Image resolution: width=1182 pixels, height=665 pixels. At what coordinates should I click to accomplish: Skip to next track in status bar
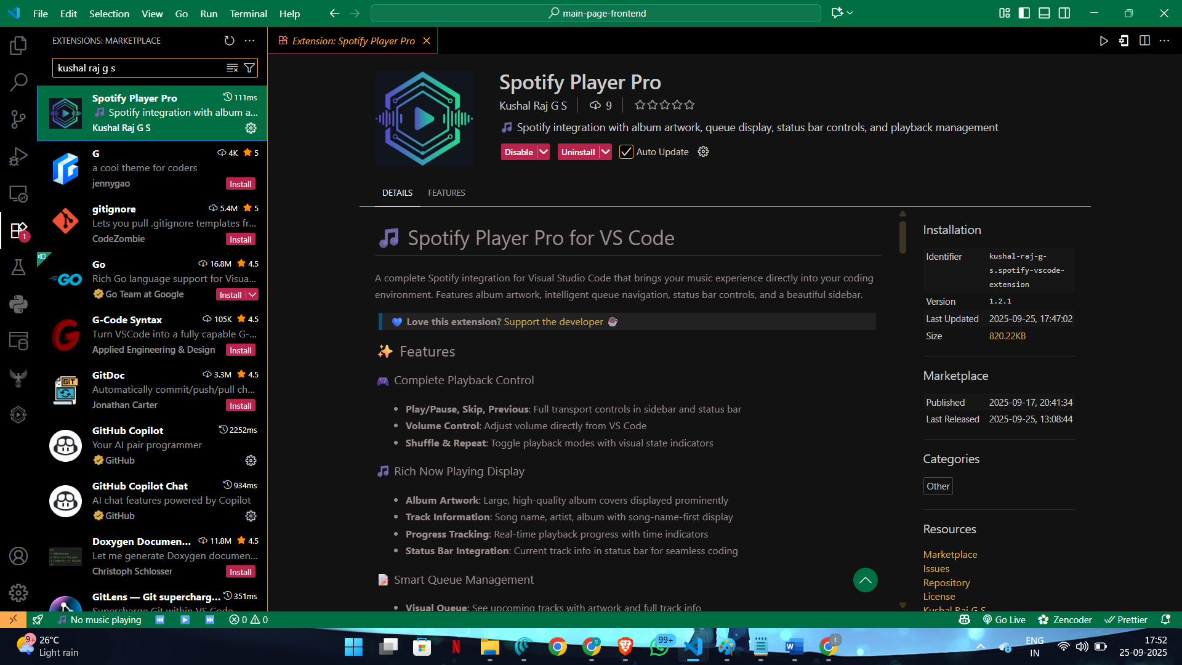pyautogui.click(x=210, y=620)
